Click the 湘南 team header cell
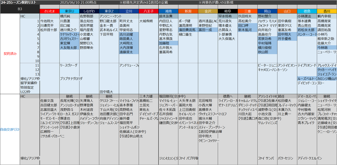The height and width of the screenshot is (165, 337). 168,11
